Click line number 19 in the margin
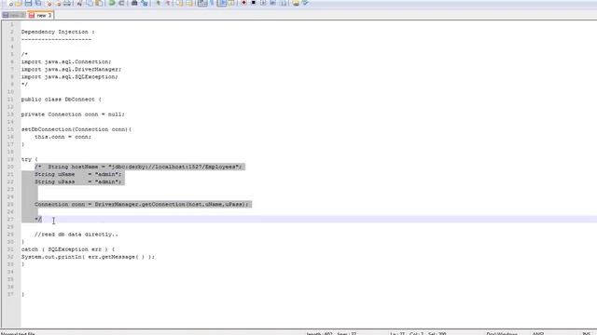The width and height of the screenshot is (597, 335). coord(10,159)
